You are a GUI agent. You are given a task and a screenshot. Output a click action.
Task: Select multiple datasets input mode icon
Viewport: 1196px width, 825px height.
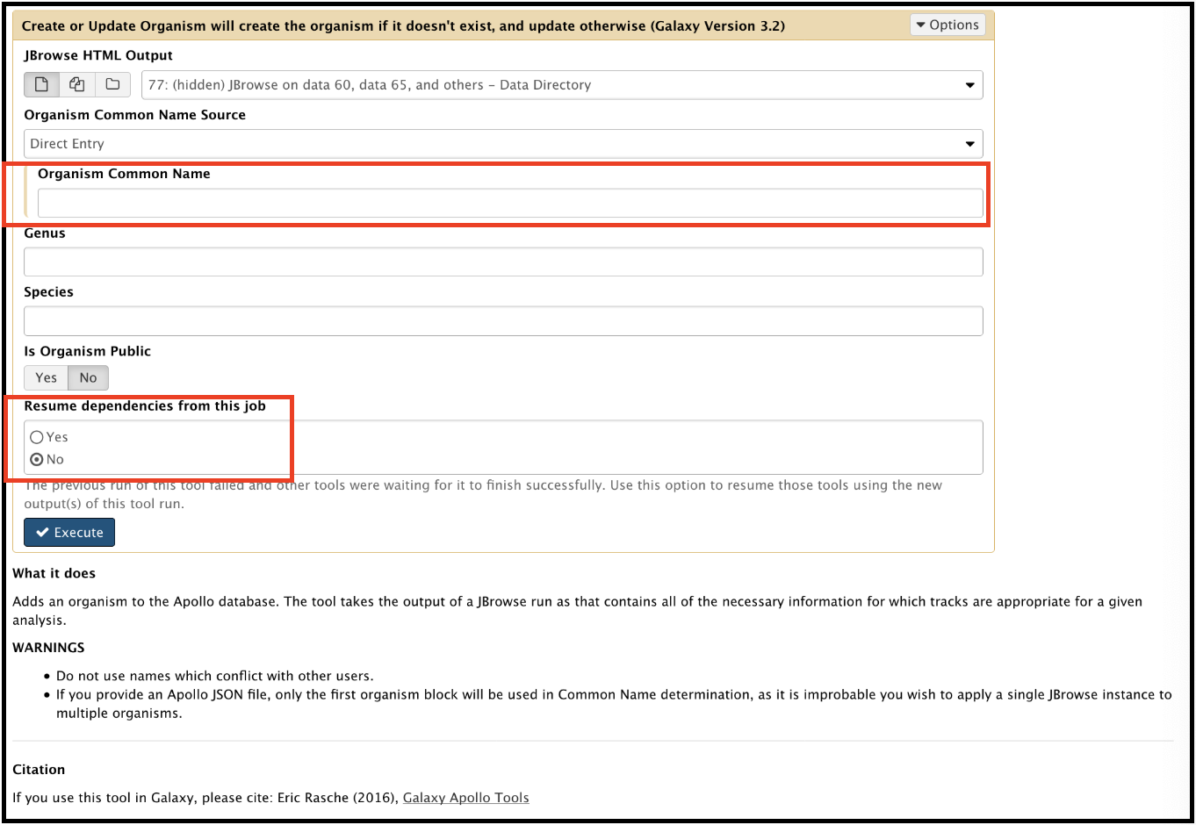pos(77,84)
